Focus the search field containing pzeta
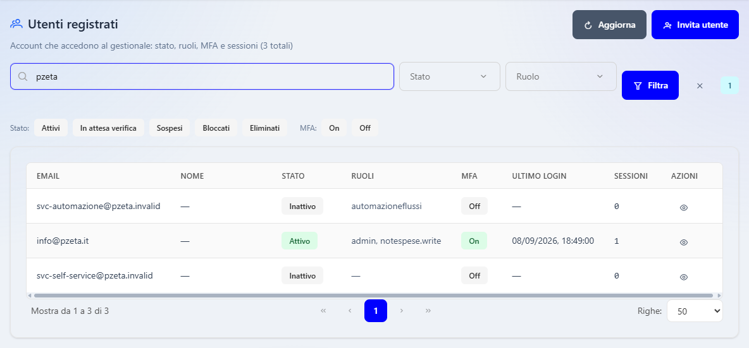Screen dimensions: 749x348 tap(202, 76)
